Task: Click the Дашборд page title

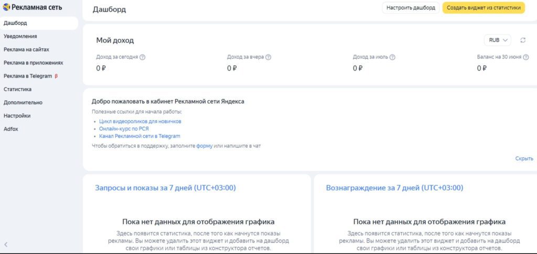Action: coord(109,9)
